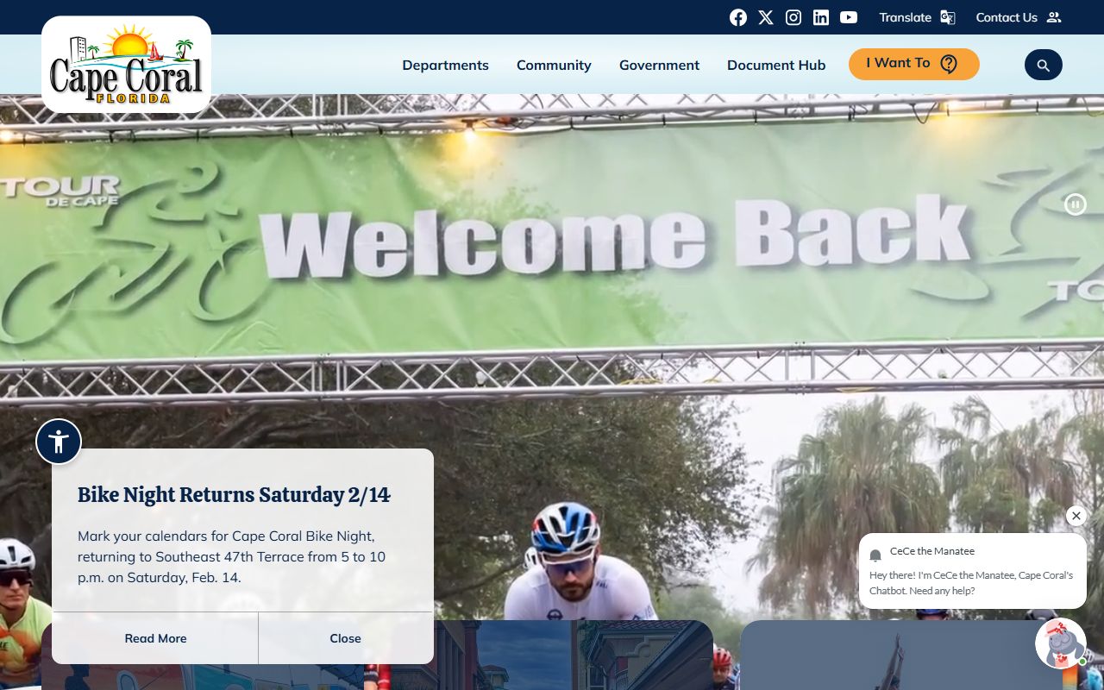Click the Cape Coral Florida logo

click(x=126, y=65)
